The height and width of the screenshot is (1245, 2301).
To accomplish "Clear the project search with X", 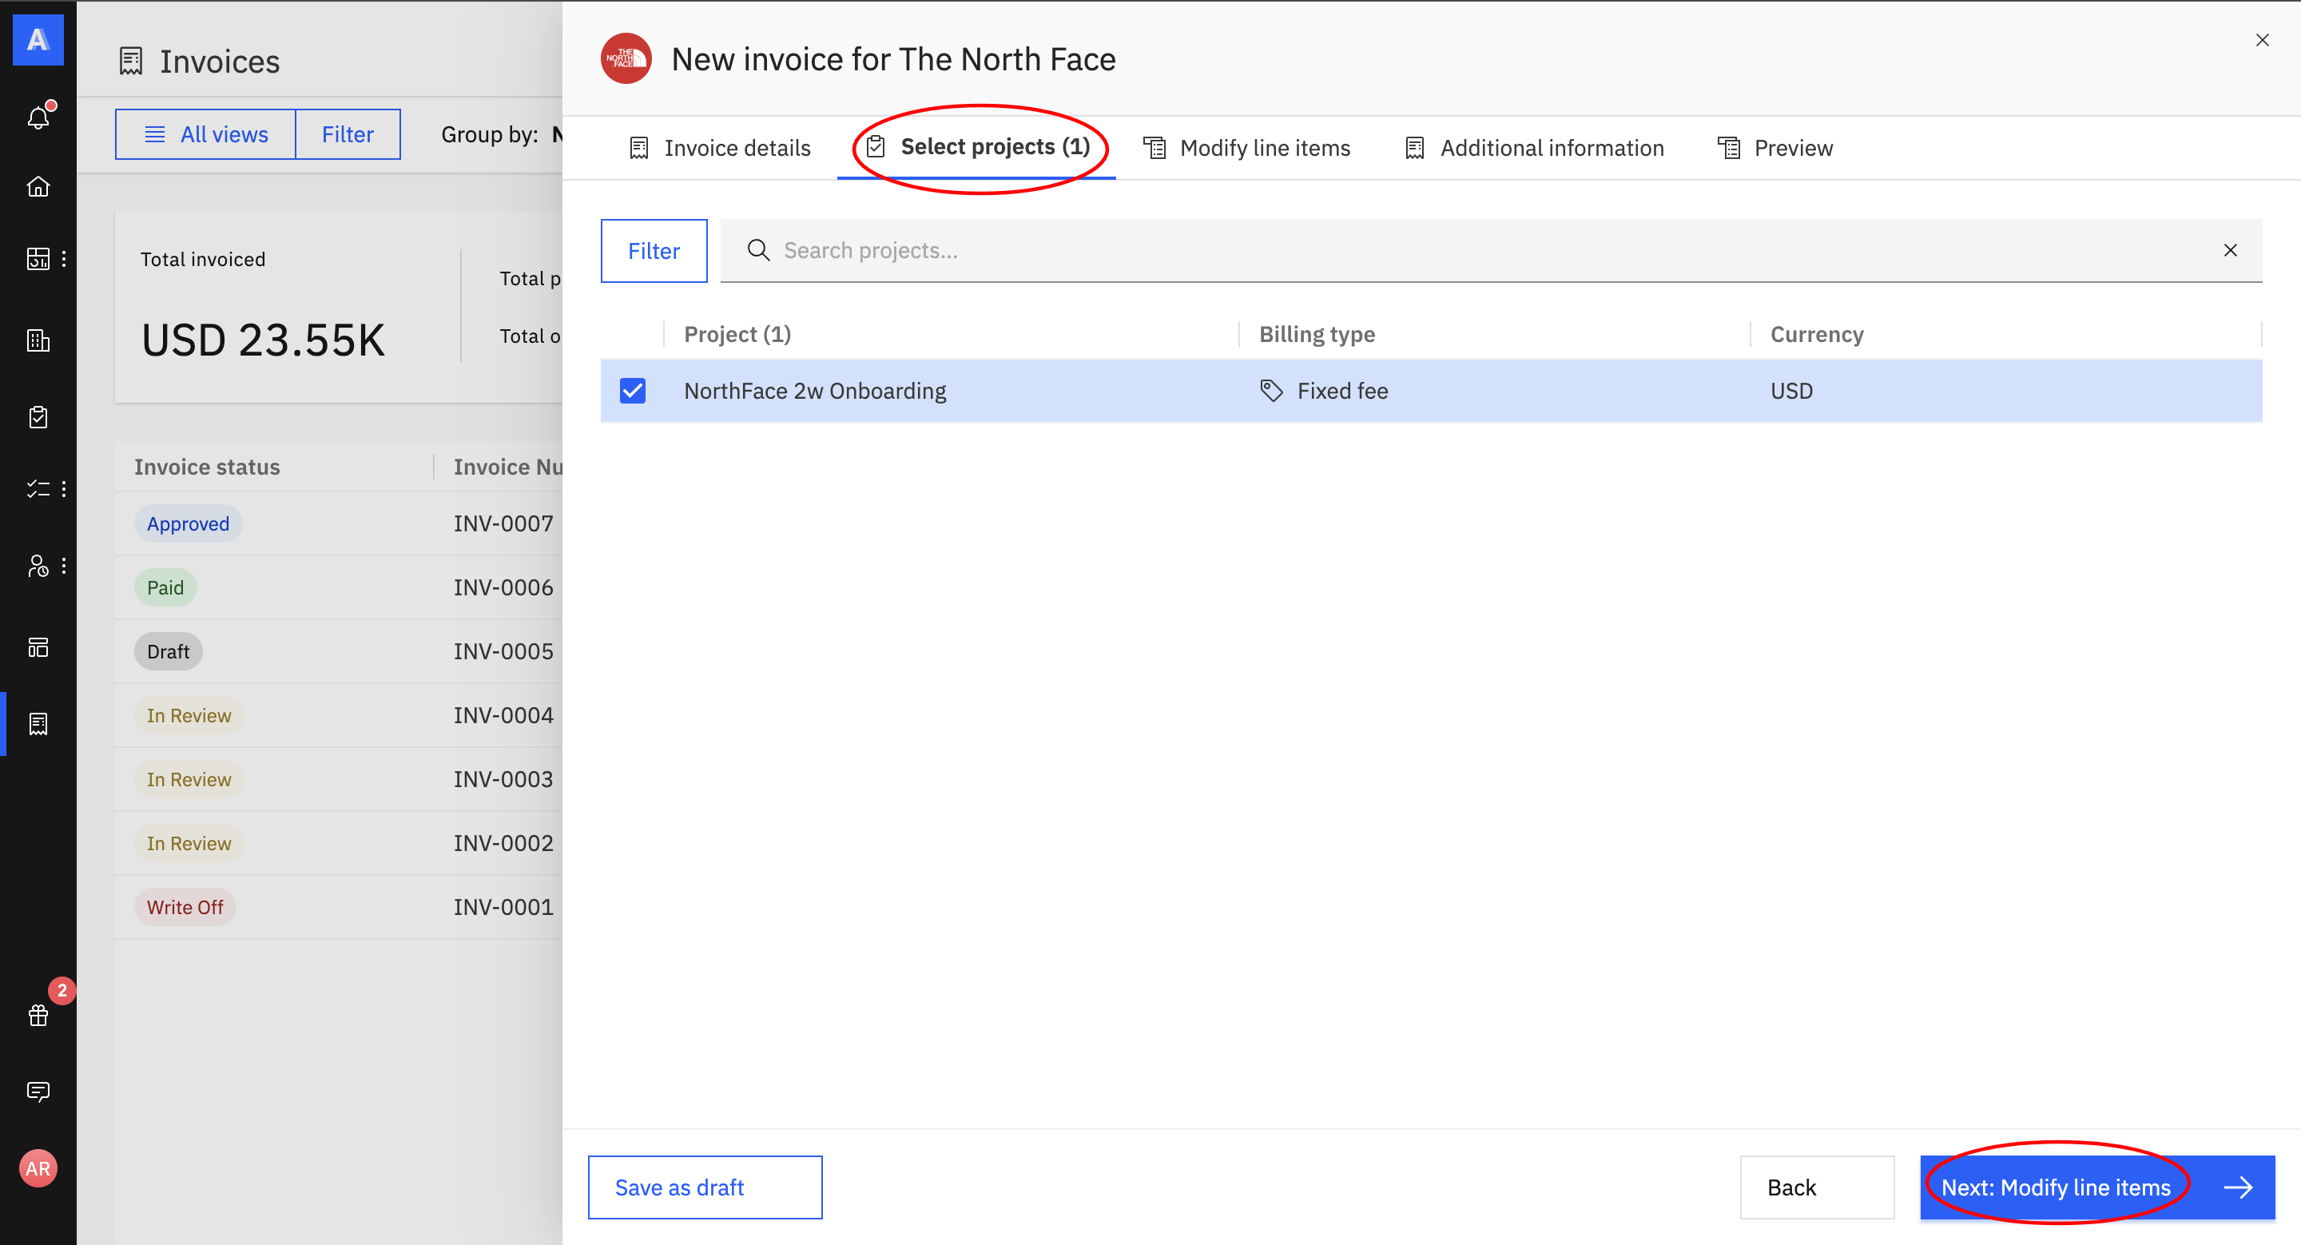I will [2230, 250].
